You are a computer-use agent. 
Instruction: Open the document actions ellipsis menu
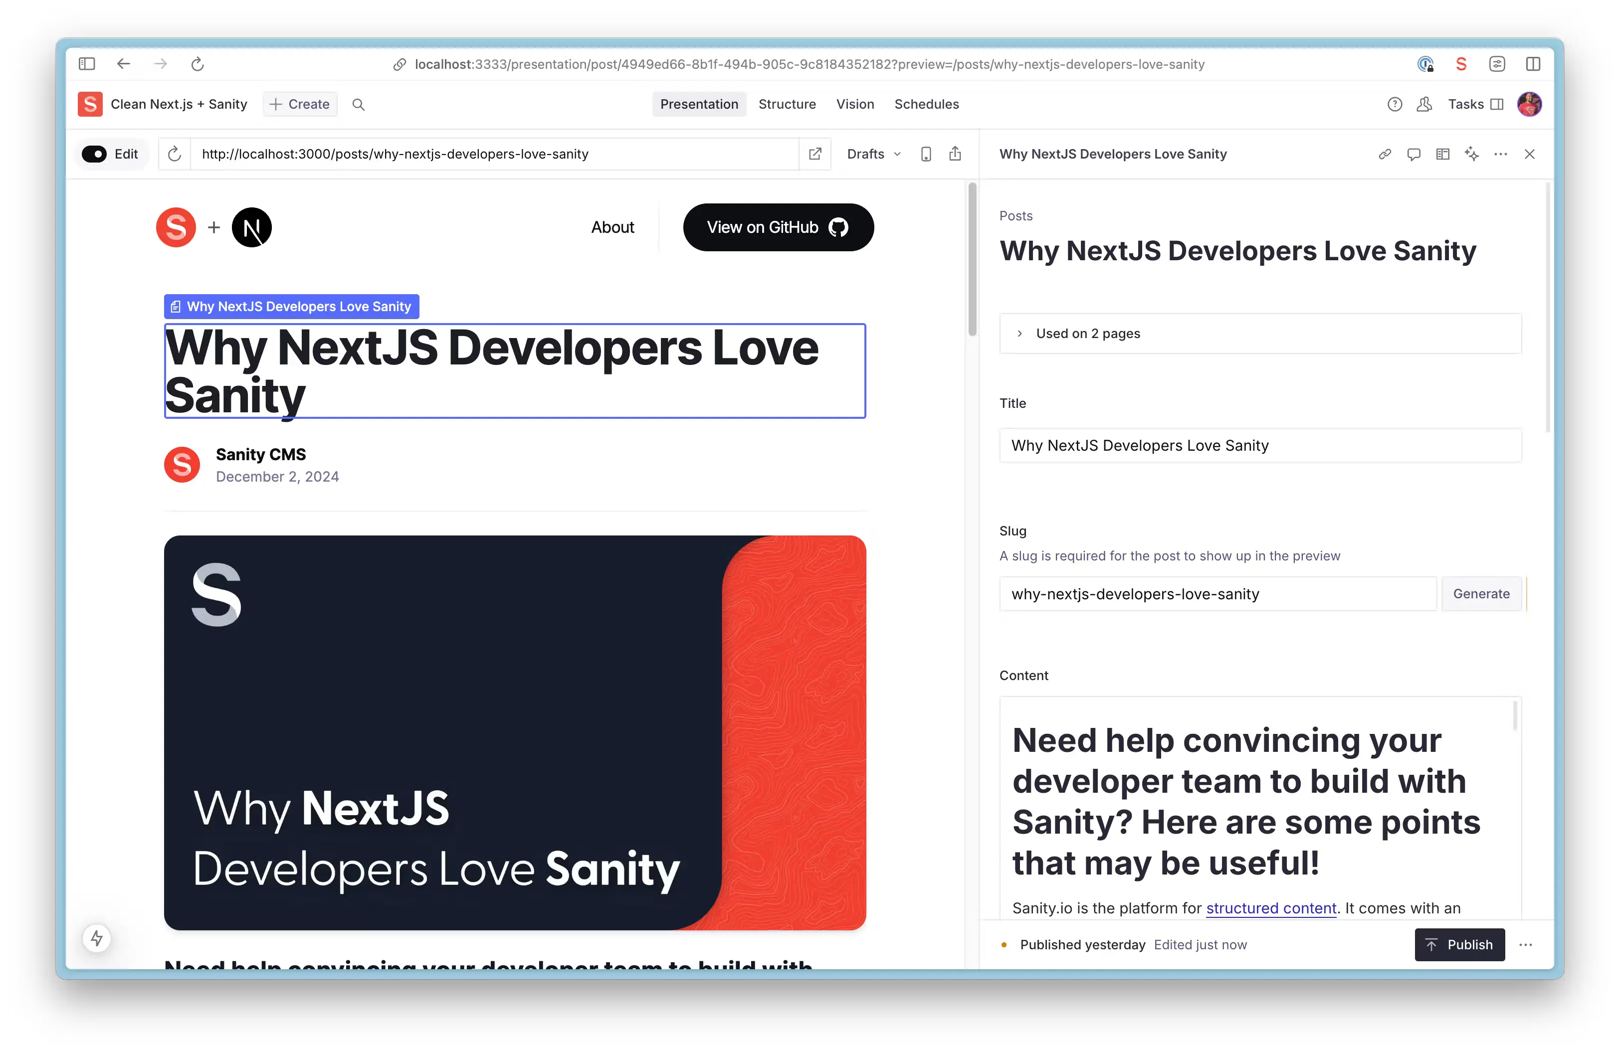tap(1500, 154)
